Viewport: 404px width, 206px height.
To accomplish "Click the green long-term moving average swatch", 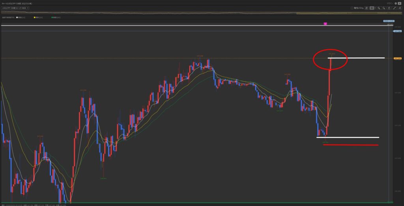I will [52, 17].
